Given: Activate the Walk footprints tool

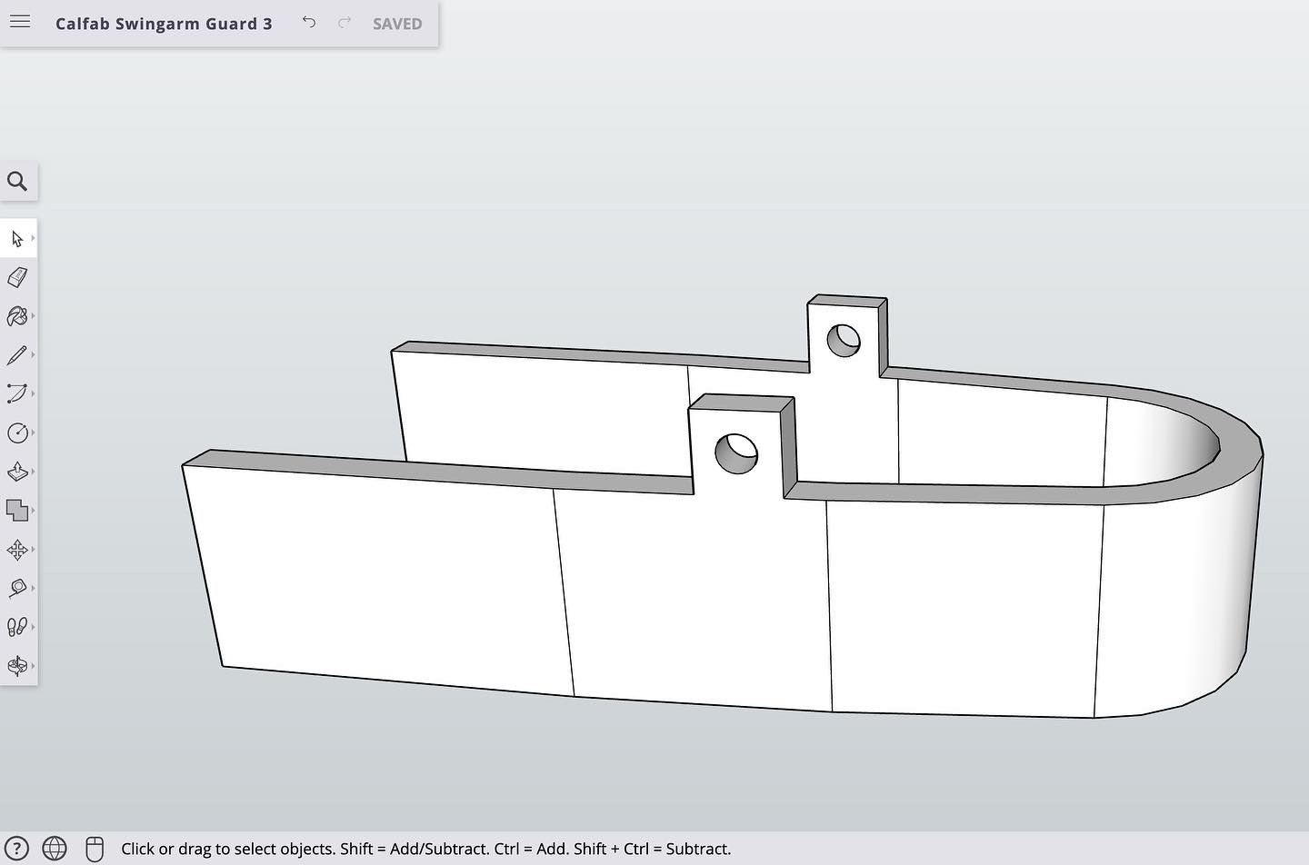Looking at the screenshot, I should pos(16,627).
